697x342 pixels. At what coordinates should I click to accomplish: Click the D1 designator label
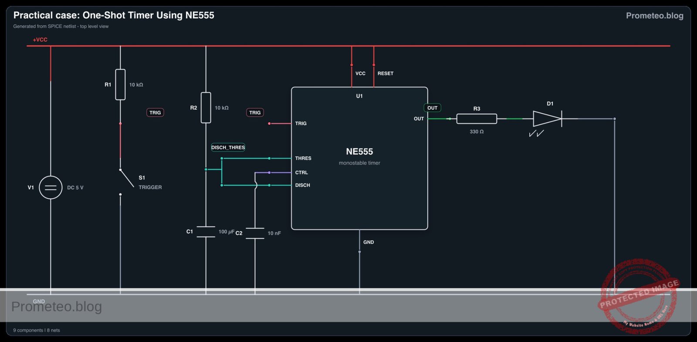tap(550, 104)
